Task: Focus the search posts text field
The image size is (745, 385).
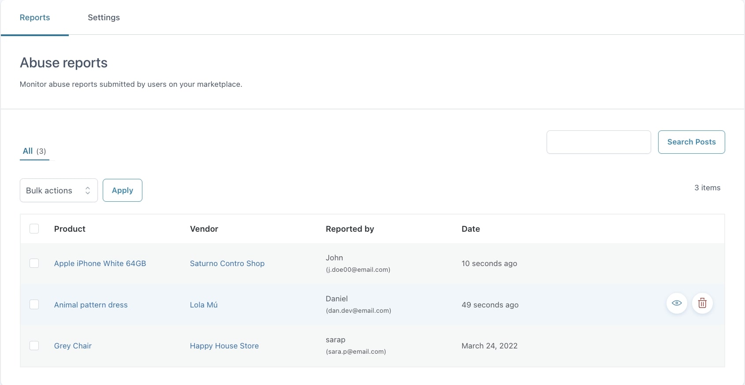Action: tap(598, 142)
